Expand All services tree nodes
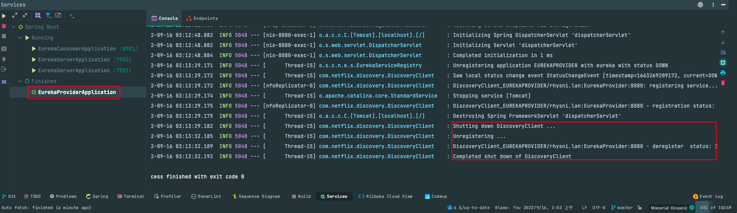737x213 pixels. [x=14, y=15]
